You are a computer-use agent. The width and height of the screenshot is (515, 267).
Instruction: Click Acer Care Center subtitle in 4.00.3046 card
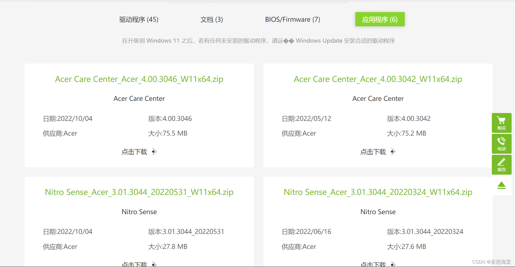(x=139, y=99)
